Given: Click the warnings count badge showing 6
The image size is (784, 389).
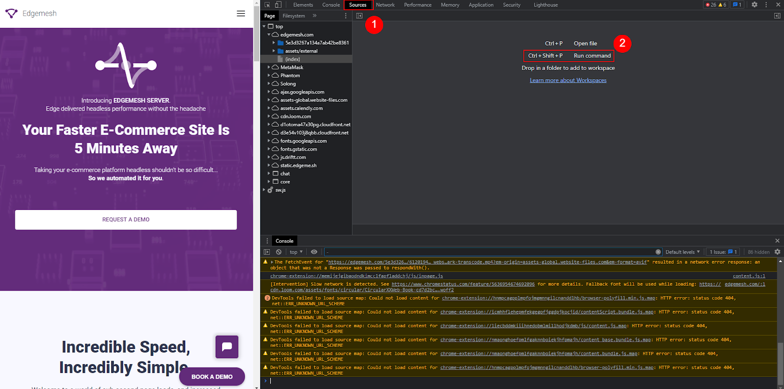Looking at the screenshot, I should point(722,5).
